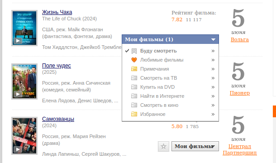Select Избранное menu entry

[152, 114]
